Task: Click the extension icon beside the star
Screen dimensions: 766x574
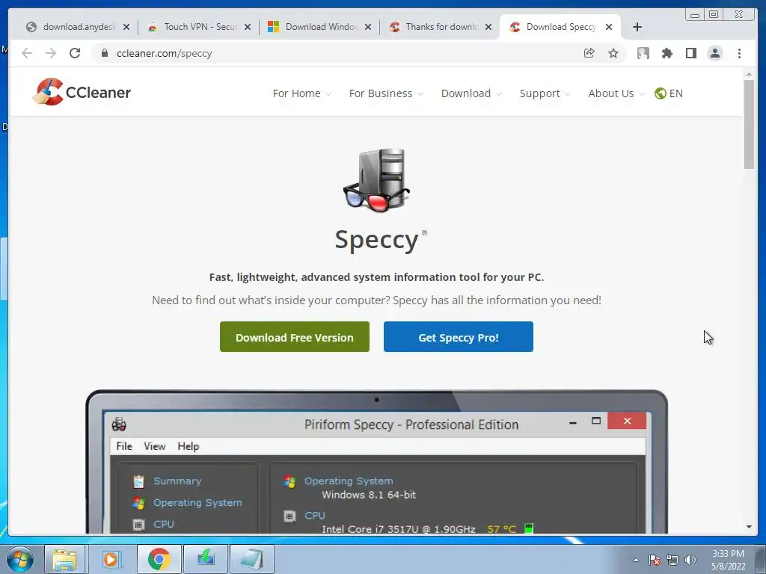Action: (x=643, y=53)
